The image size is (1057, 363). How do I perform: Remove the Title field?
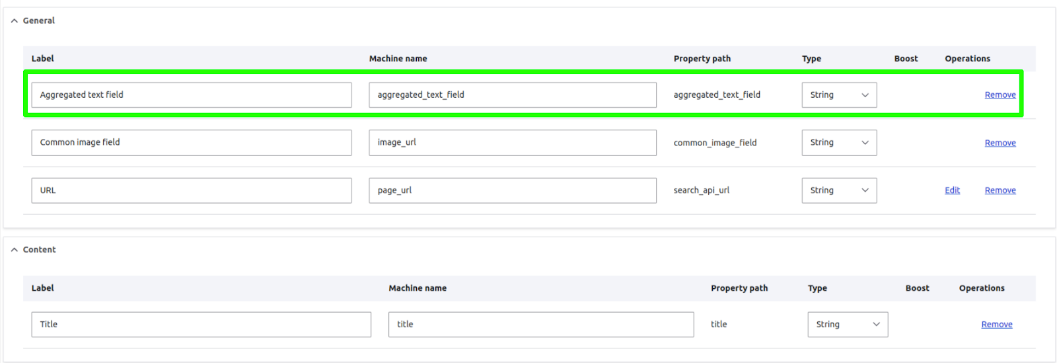[996, 325]
